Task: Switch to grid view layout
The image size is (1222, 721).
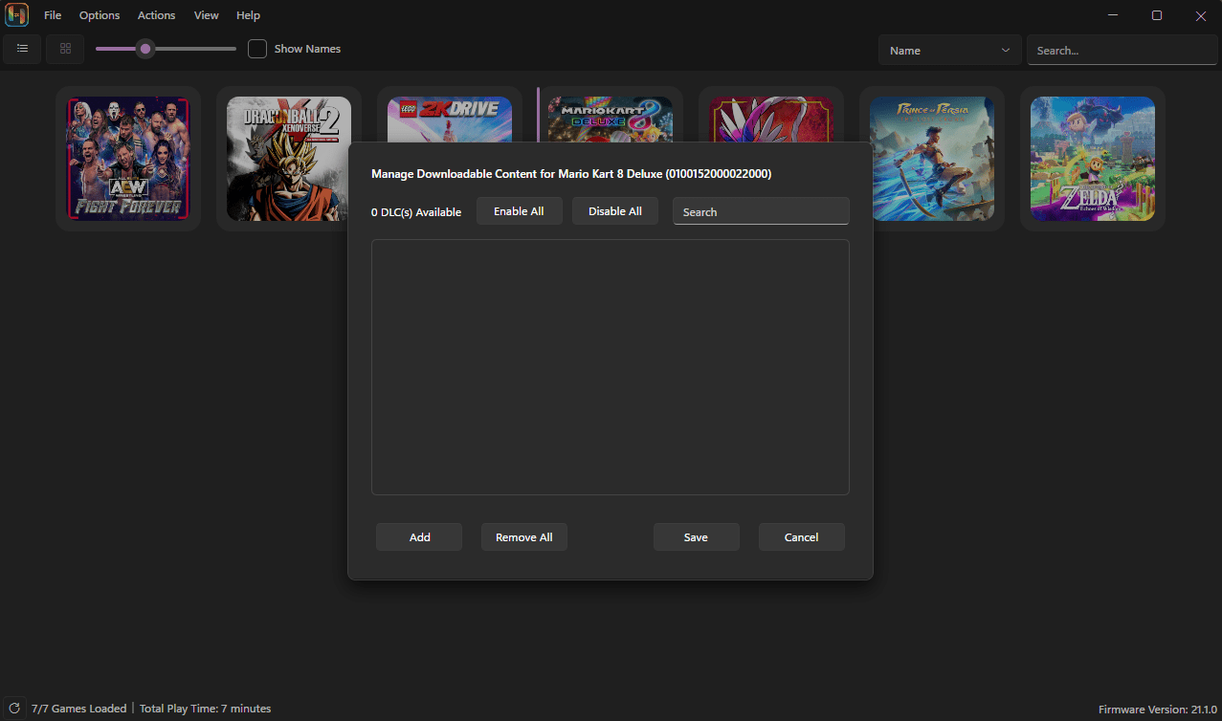Action: point(65,49)
